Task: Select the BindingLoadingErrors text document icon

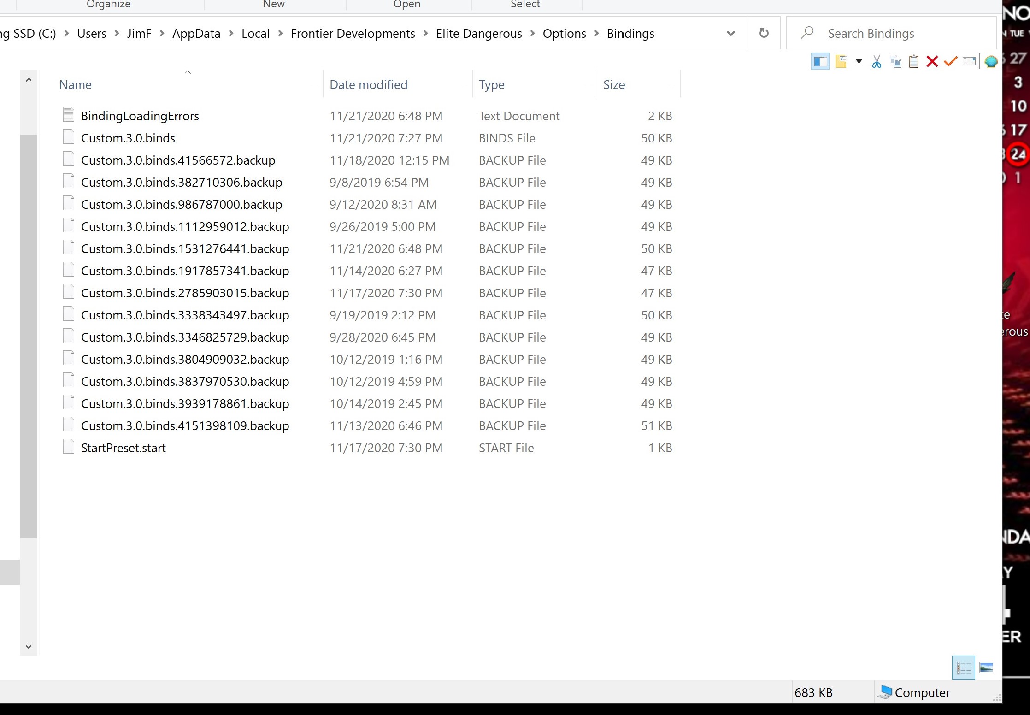Action: click(69, 115)
